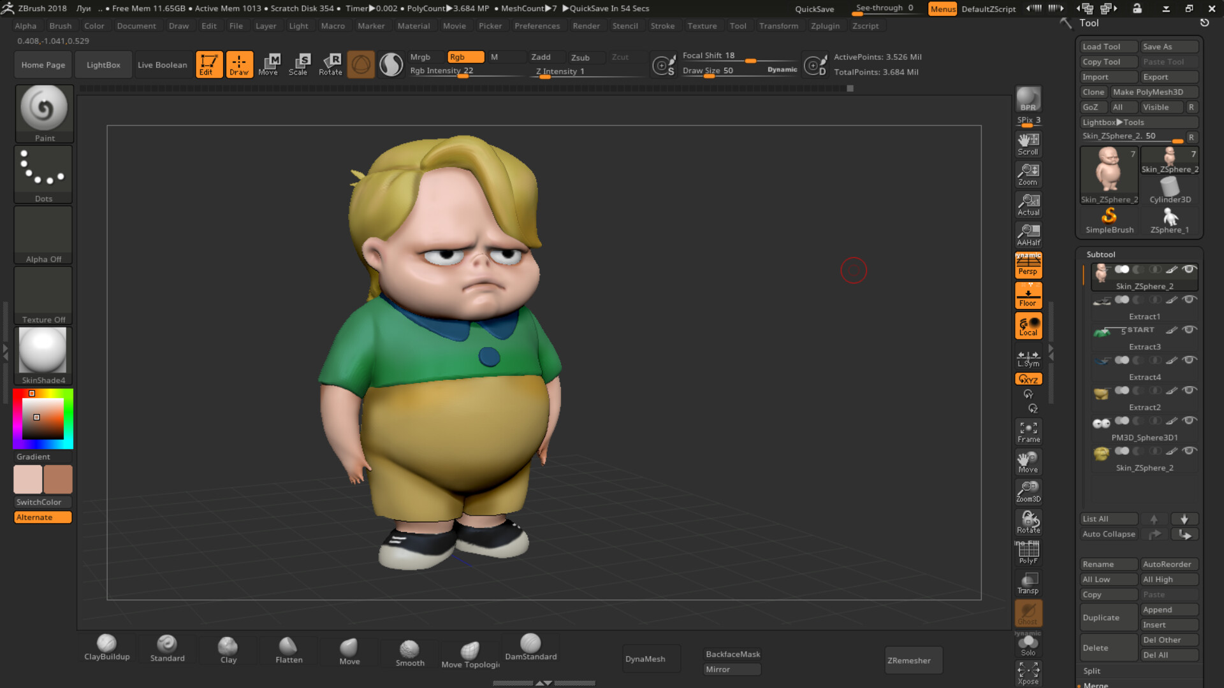Screen dimensions: 1224x688
Task: Click the Xpose icon
Action: coord(1028,673)
